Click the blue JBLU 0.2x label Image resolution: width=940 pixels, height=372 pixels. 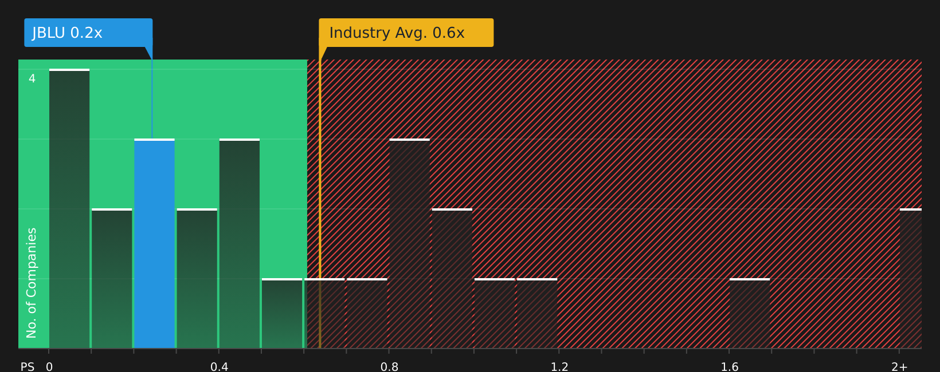pyautogui.click(x=88, y=33)
